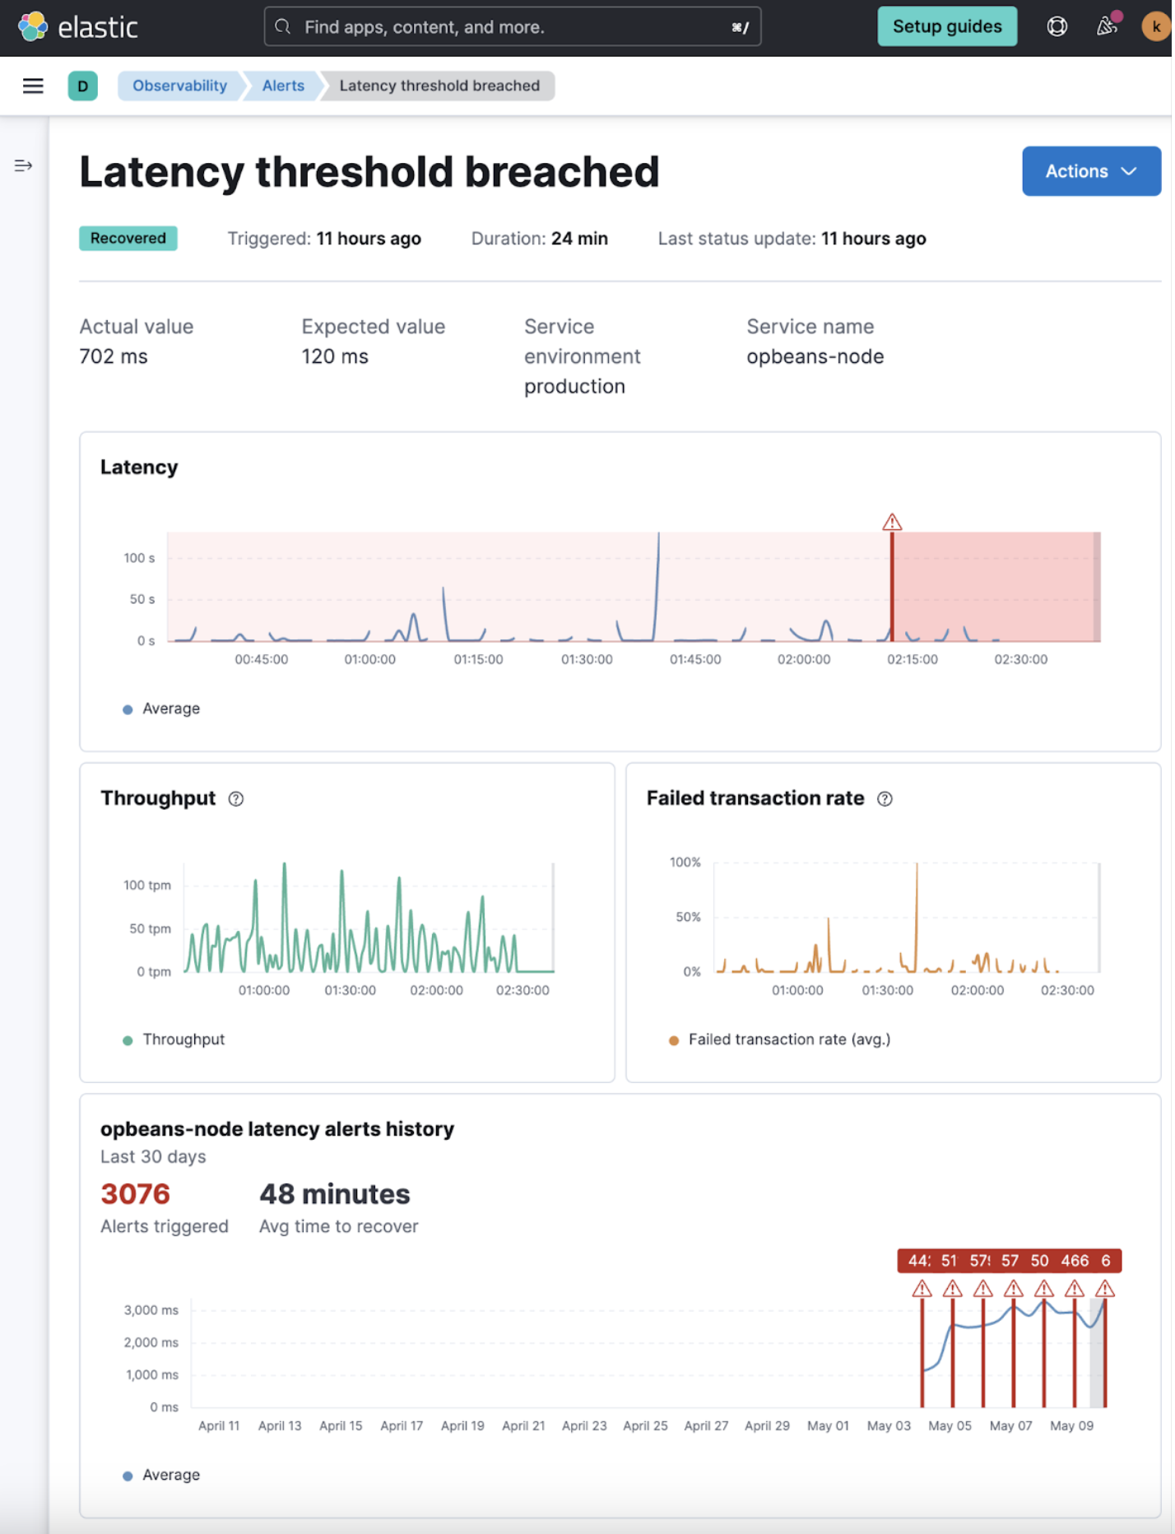The width and height of the screenshot is (1175, 1534).
Task: Click the Throughput help info icon
Action: pos(236,799)
